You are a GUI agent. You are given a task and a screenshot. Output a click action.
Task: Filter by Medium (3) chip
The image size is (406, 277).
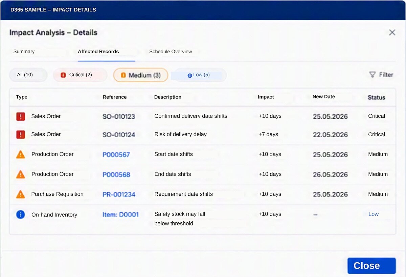point(140,75)
